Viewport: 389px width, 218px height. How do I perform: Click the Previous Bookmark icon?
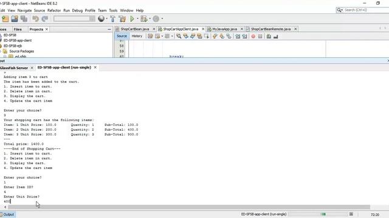(x=215, y=36)
